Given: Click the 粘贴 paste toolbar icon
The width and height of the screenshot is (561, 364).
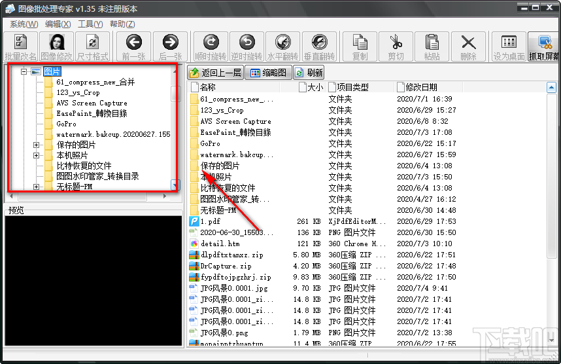Looking at the screenshot, I should pos(432,46).
